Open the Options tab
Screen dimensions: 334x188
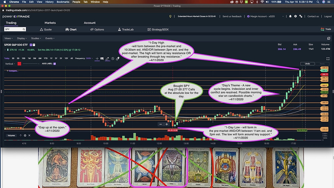click(97, 29)
